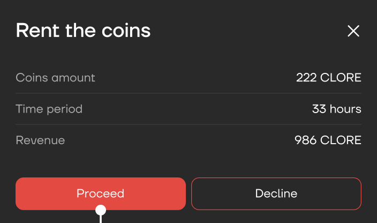Click the number 33 in Time period

pyautogui.click(x=319, y=109)
